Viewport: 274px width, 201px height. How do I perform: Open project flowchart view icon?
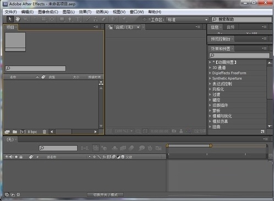(101, 83)
